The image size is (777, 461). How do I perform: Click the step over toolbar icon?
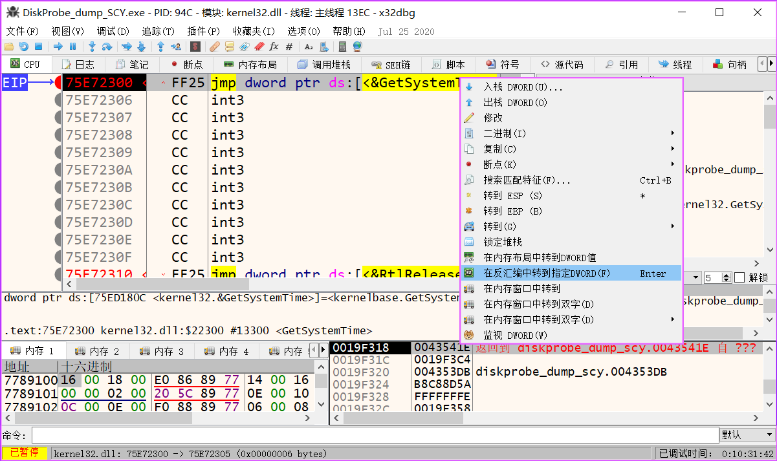click(x=107, y=47)
